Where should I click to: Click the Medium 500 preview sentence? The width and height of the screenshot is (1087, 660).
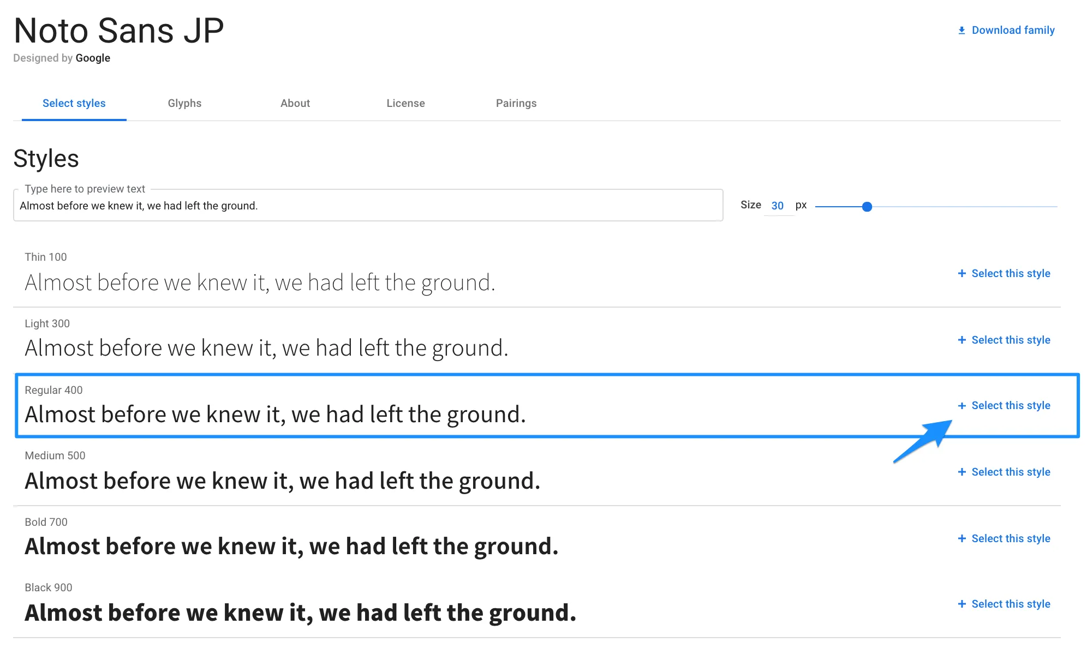tap(282, 481)
